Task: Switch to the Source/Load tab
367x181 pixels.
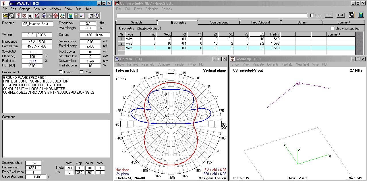Action: tap(219, 22)
